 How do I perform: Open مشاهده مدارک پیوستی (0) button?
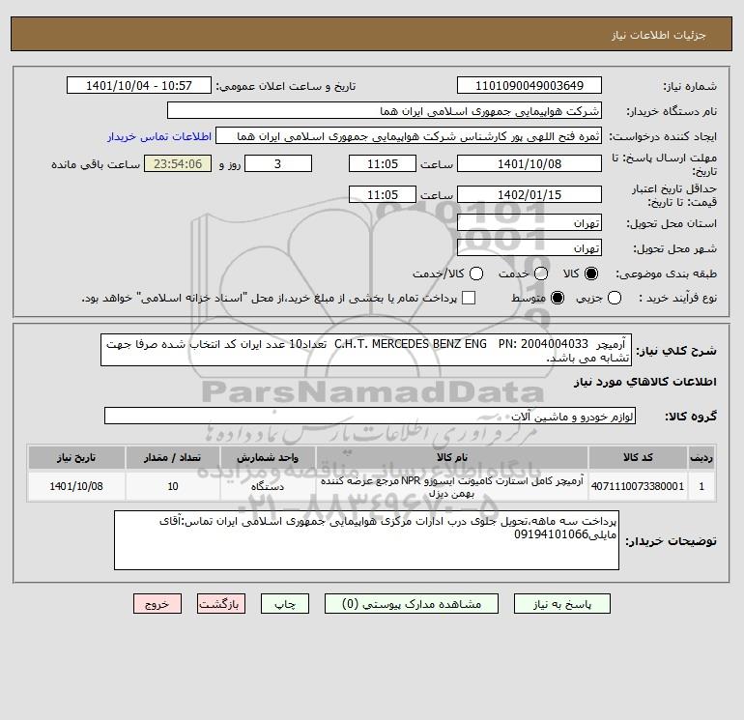[412, 604]
